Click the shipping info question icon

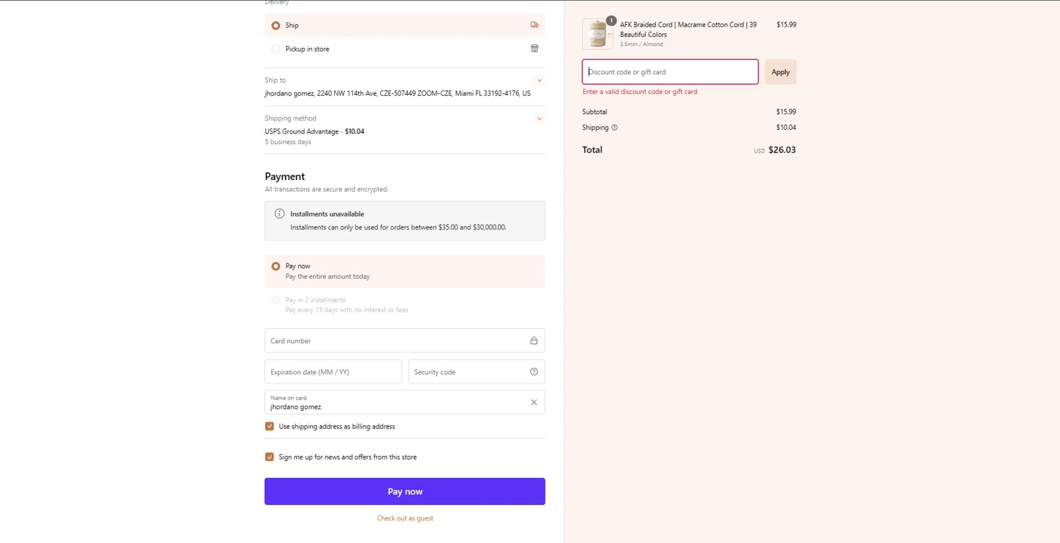pos(614,128)
